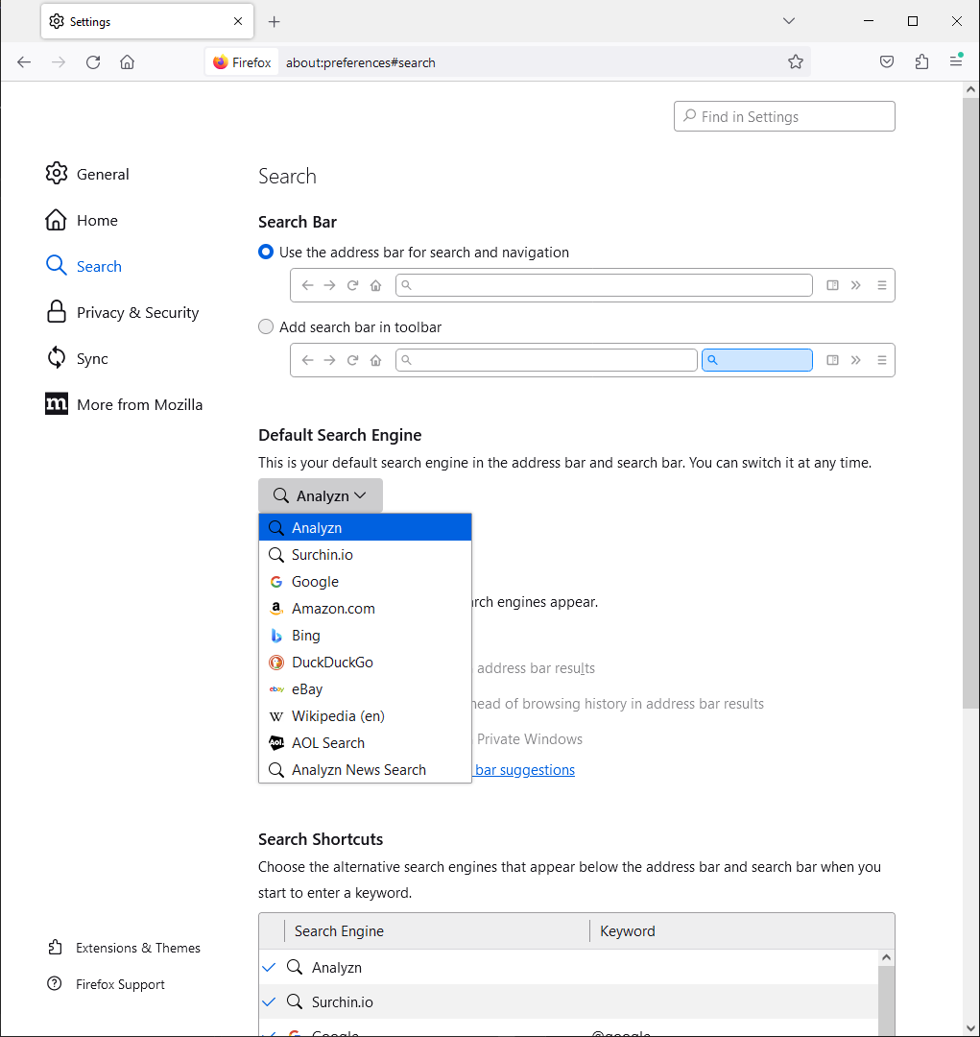The width and height of the screenshot is (980, 1037).
Task: Click the Find in Settings field
Action: [x=784, y=116]
